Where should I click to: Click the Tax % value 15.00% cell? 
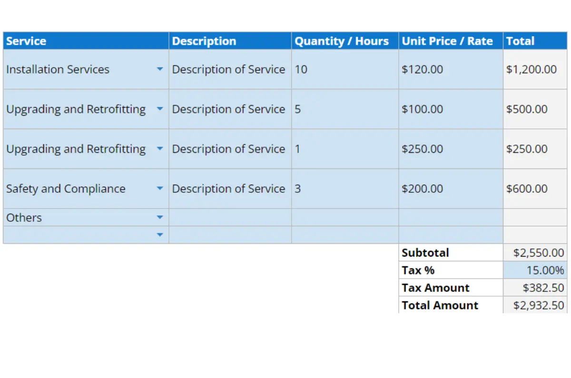[x=536, y=270]
